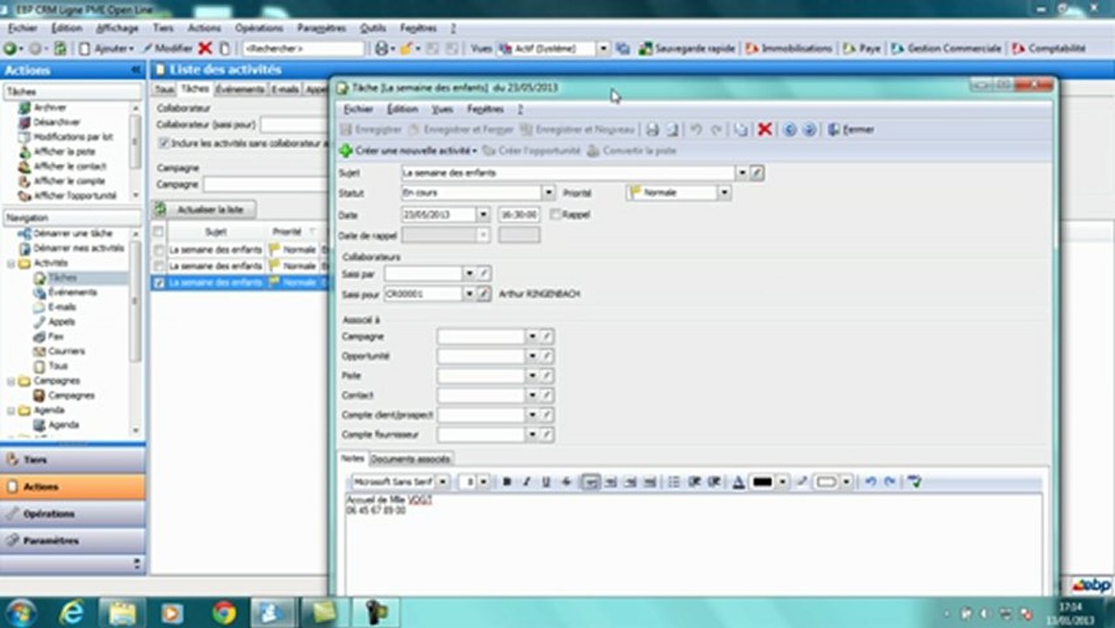The height and width of the screenshot is (628, 1115).
Task: Open the Statut dropdown showing En cours
Action: click(x=548, y=193)
